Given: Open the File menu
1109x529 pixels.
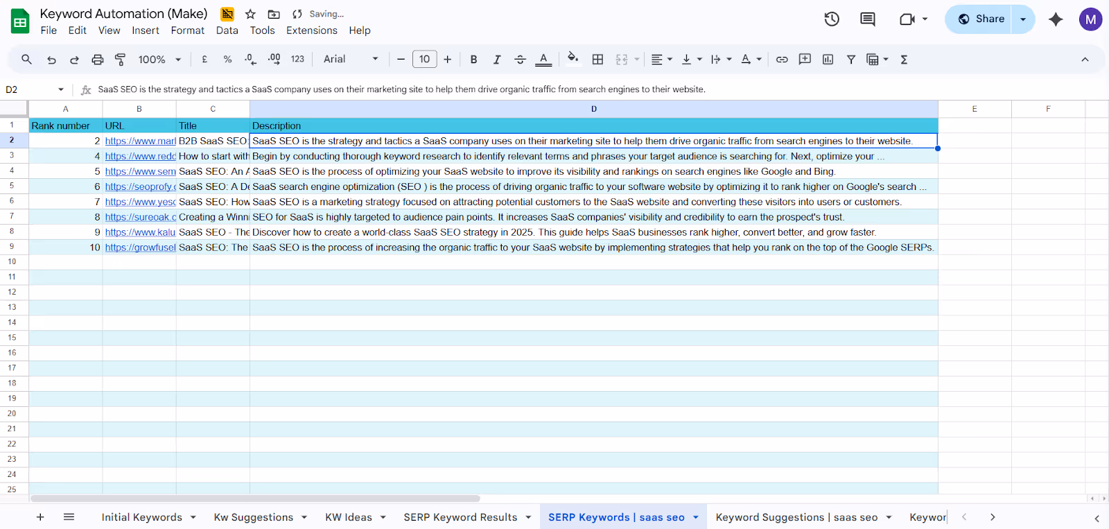Looking at the screenshot, I should (x=49, y=31).
